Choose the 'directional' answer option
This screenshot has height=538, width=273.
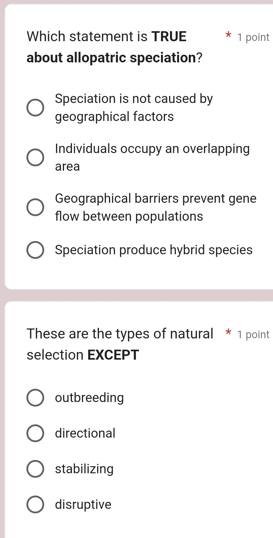coord(35,433)
